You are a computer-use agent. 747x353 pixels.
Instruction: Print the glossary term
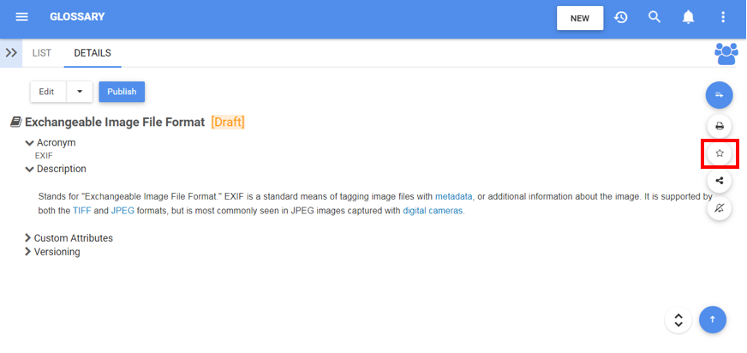(720, 126)
